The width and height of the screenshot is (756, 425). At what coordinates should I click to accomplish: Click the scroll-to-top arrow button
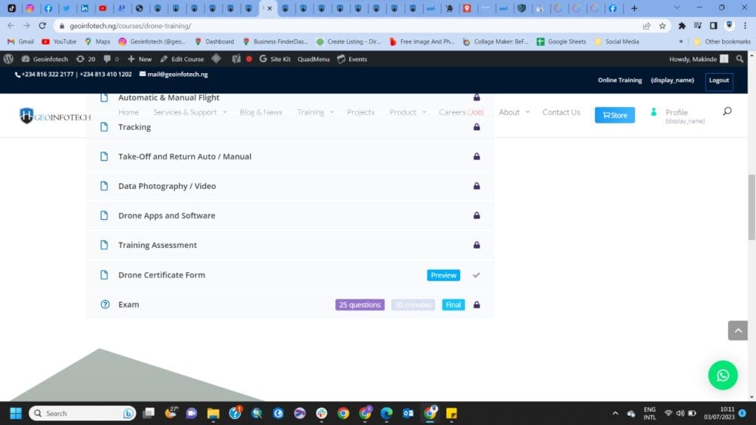tap(738, 331)
